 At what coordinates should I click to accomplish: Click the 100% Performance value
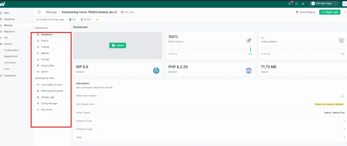pos(173,37)
